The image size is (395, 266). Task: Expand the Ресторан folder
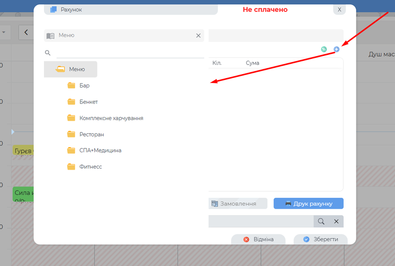point(91,134)
